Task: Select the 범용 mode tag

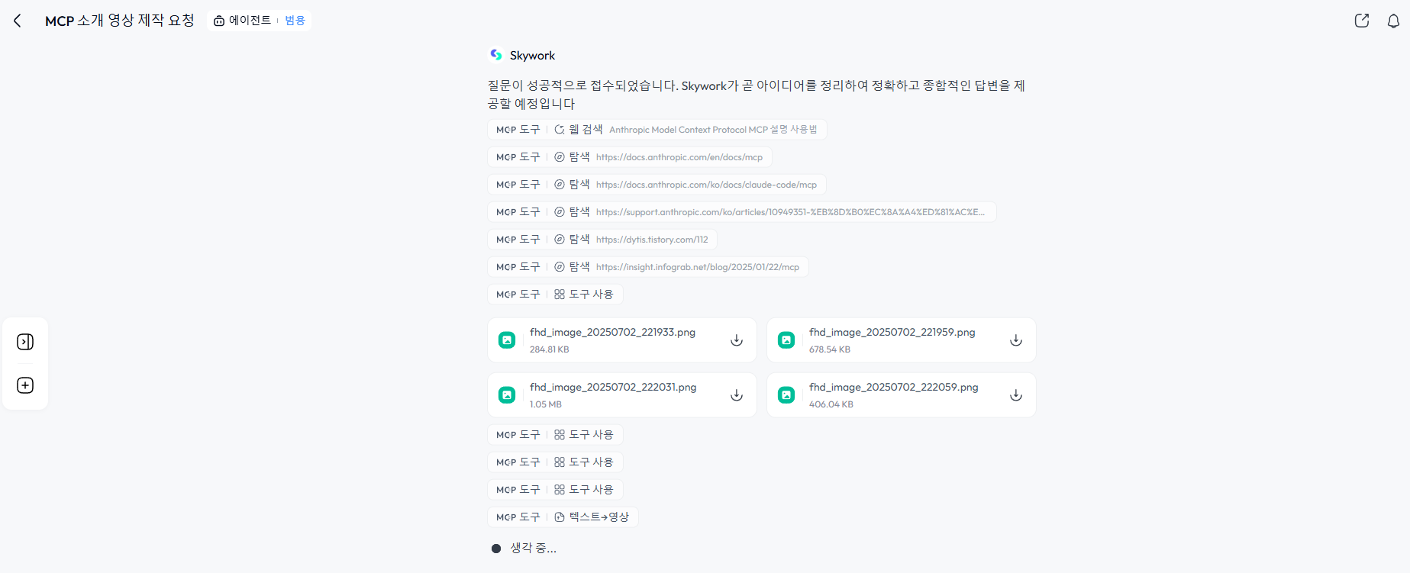Action: coord(295,21)
